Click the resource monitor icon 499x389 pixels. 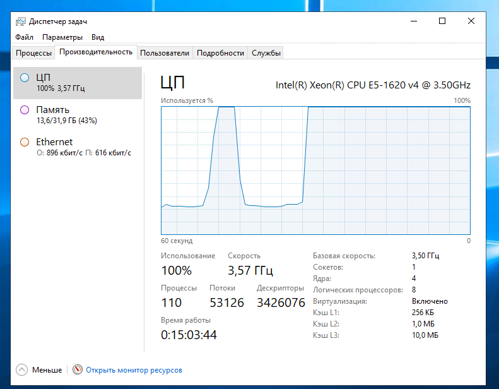point(78,369)
